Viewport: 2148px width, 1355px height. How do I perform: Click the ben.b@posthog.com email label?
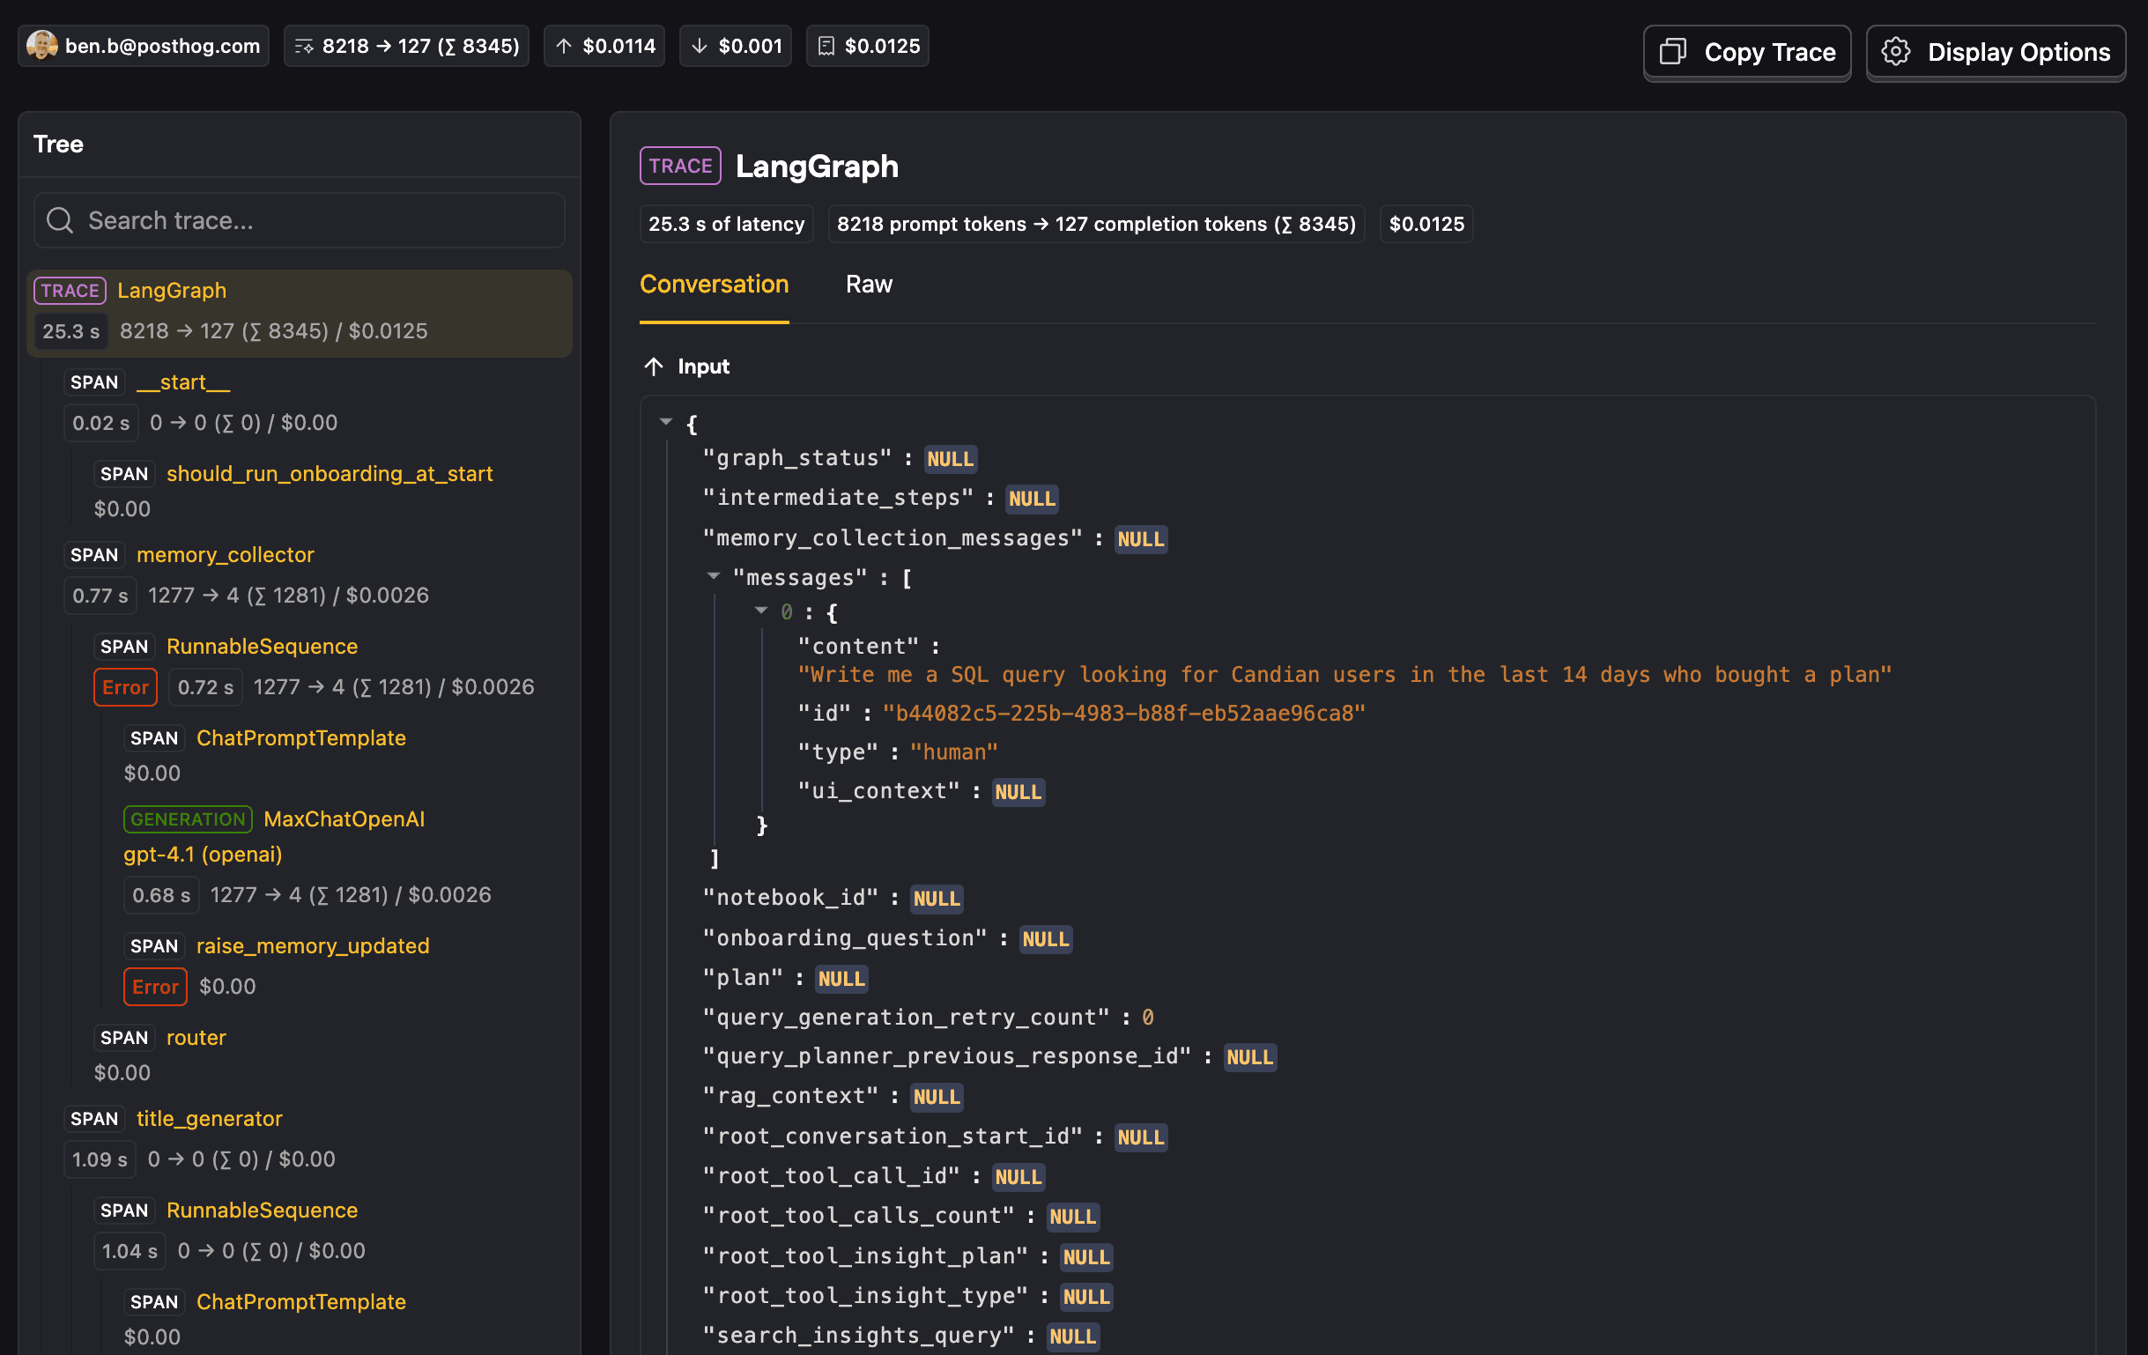point(162,47)
